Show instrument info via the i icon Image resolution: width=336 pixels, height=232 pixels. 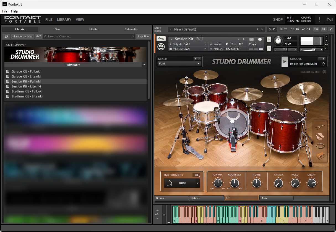click(260, 39)
